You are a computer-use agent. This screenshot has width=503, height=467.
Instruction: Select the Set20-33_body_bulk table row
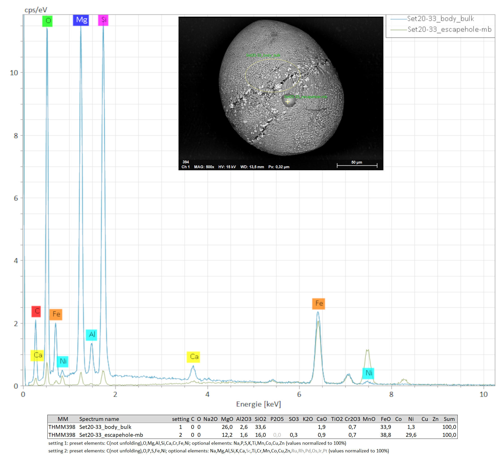(105, 427)
